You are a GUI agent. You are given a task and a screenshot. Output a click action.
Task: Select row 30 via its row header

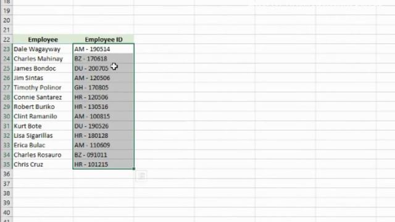[7, 116]
